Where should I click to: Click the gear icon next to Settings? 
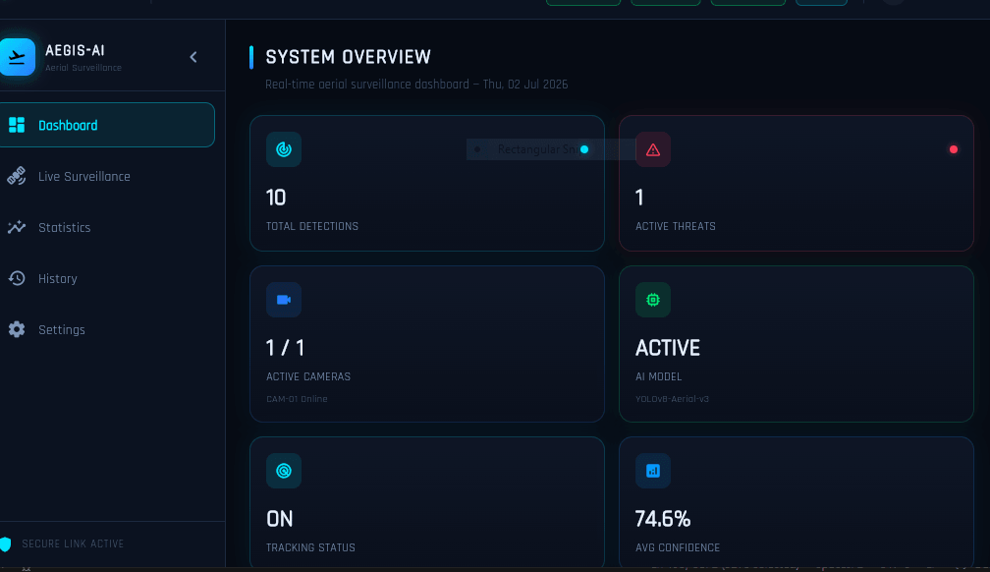(x=17, y=329)
